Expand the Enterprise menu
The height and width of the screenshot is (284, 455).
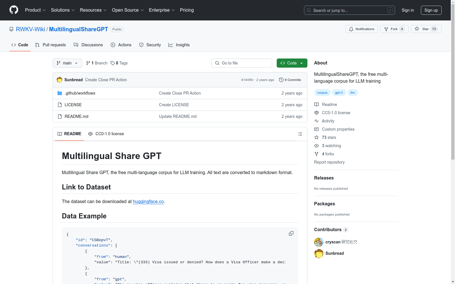[x=162, y=10]
